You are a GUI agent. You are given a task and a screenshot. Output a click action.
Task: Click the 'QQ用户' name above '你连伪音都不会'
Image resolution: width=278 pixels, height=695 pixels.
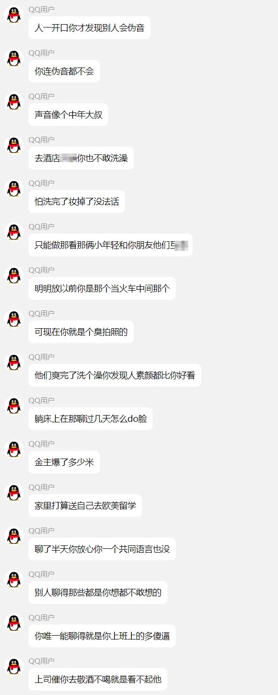42,53
